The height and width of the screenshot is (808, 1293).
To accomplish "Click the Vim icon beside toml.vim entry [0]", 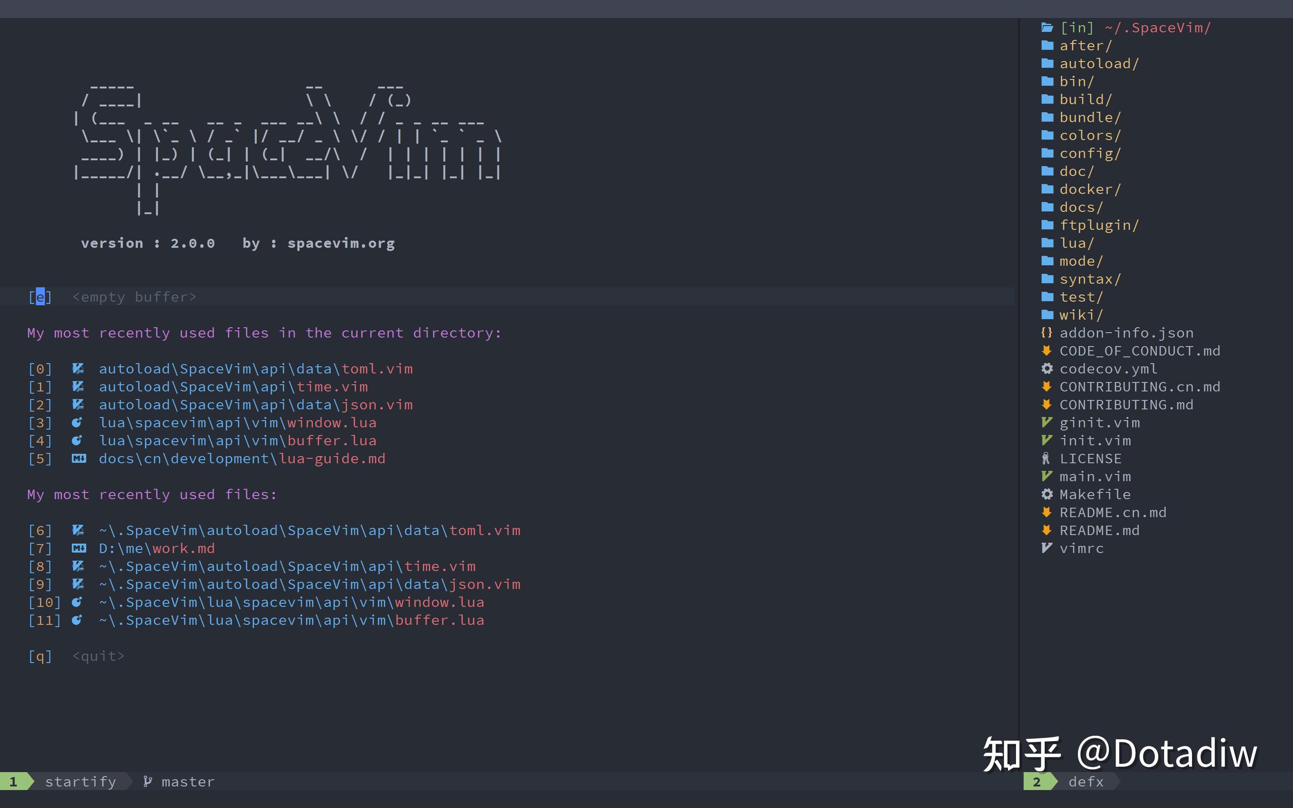I will (x=78, y=369).
